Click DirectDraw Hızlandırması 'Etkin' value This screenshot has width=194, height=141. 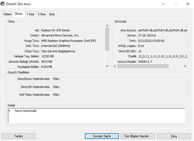pyautogui.click(x=56, y=79)
